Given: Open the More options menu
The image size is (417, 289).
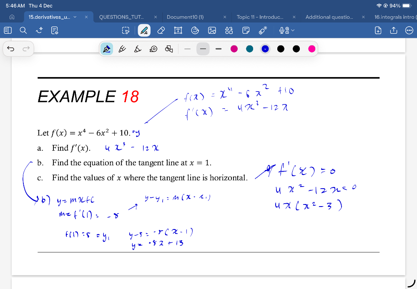Looking at the screenshot, I should 409,30.
